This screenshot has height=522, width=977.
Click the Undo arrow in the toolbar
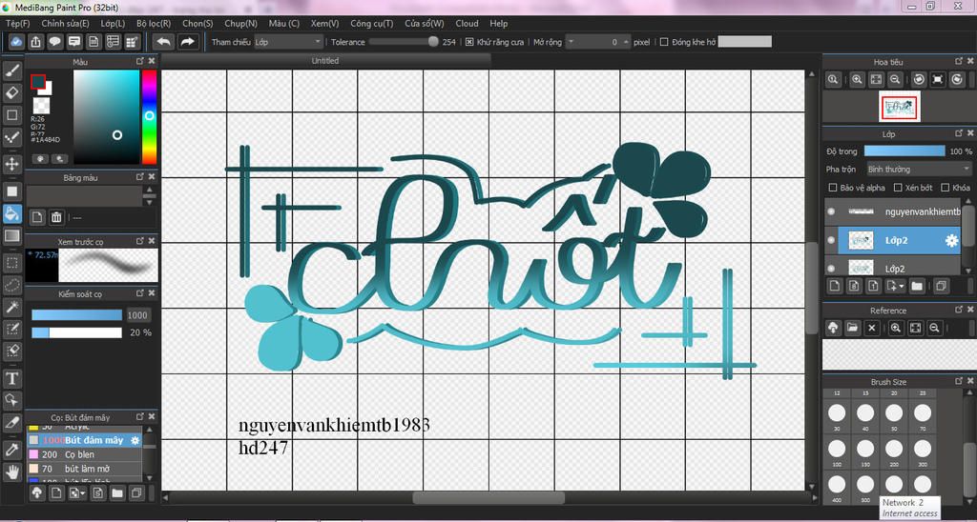tap(163, 42)
